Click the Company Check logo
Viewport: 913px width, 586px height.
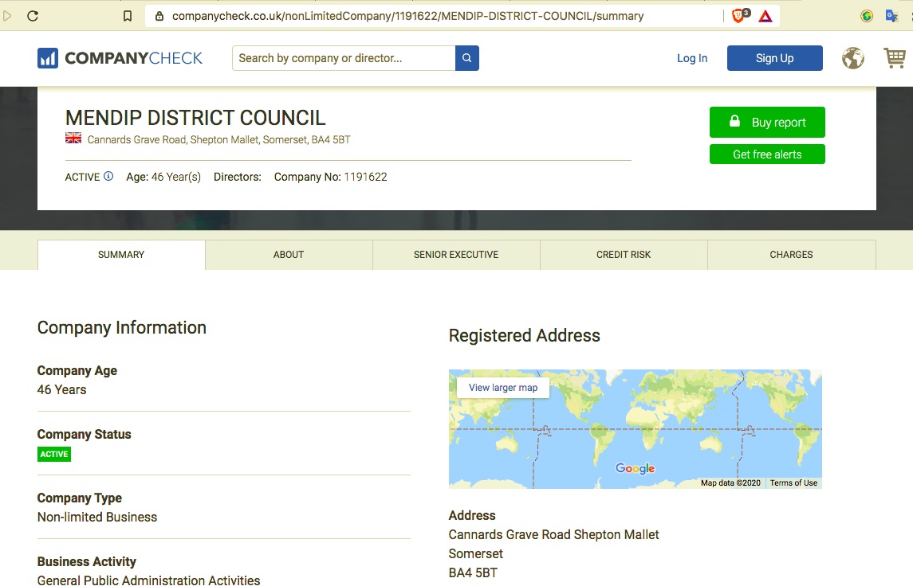(x=120, y=58)
